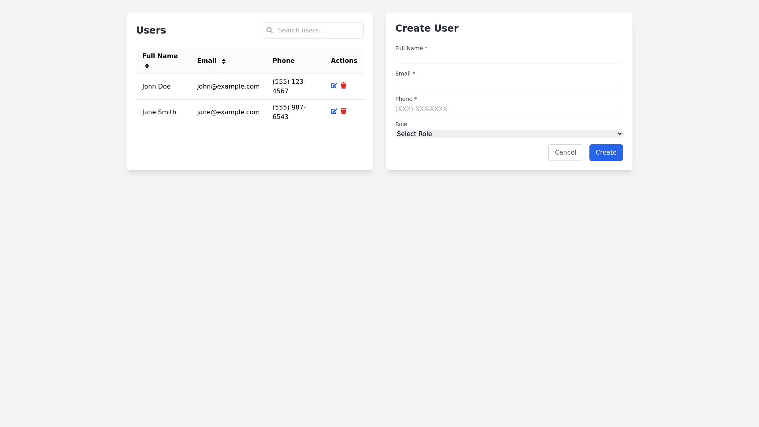The height and width of the screenshot is (427, 759).
Task: Focus the Phone number input field
Action: pyautogui.click(x=509, y=109)
